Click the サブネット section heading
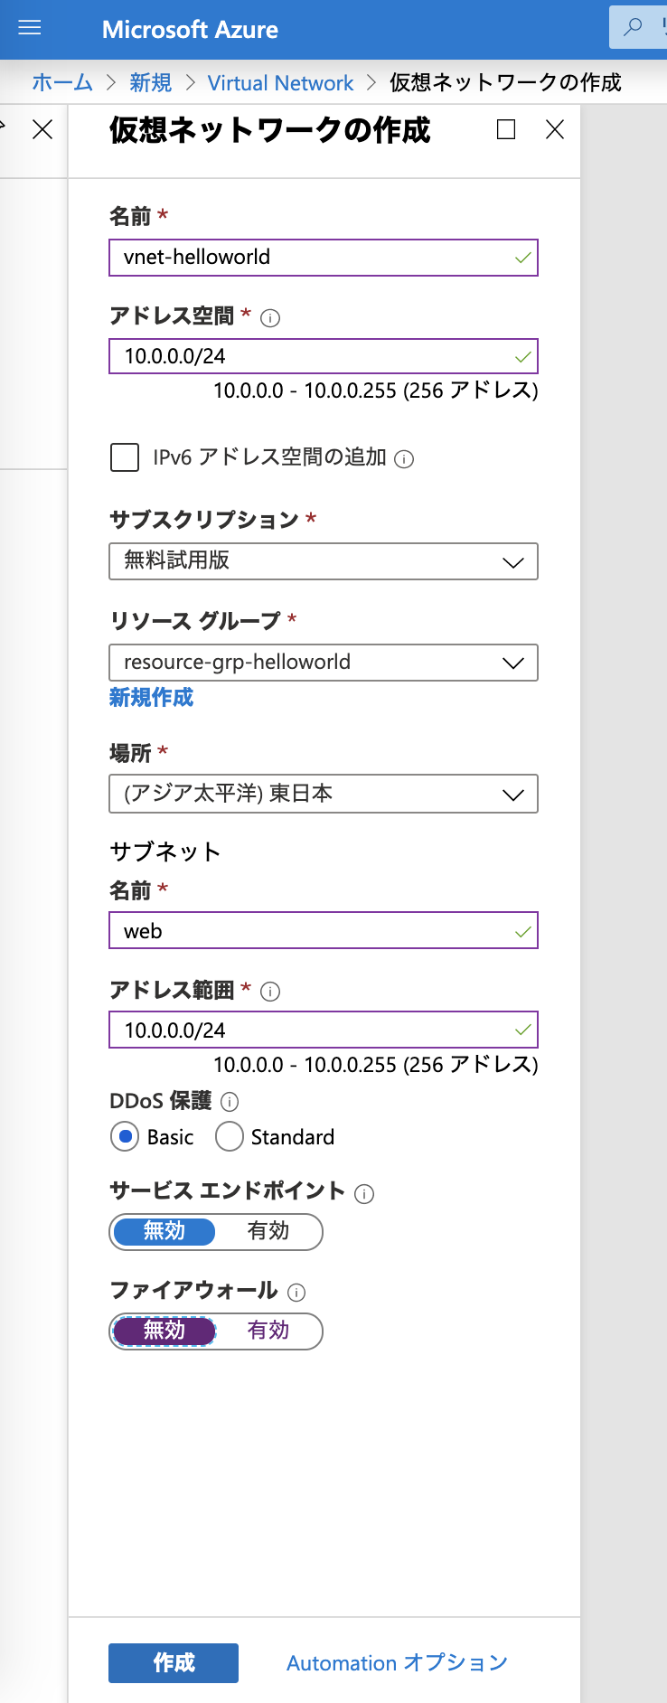 click(x=165, y=851)
